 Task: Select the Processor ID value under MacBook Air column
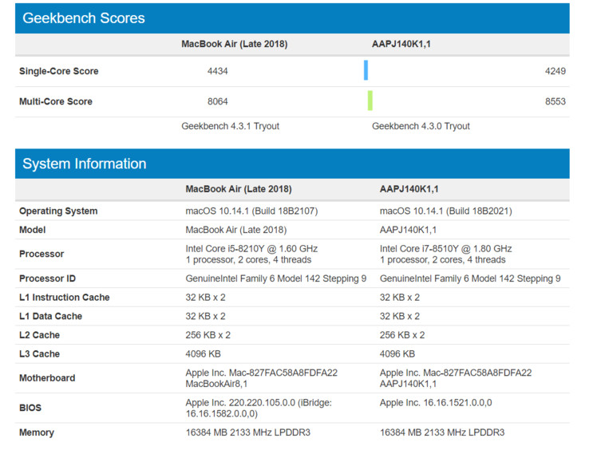[x=275, y=278]
